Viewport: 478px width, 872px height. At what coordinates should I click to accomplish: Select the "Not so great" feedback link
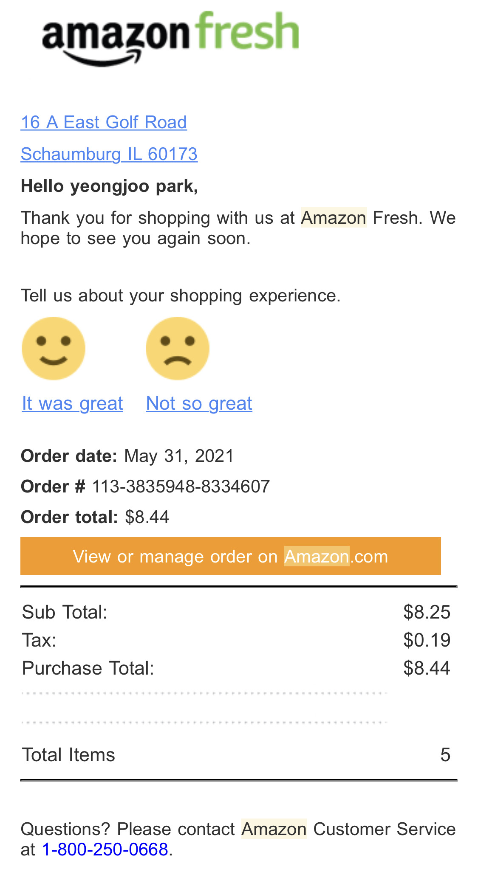[x=199, y=403]
